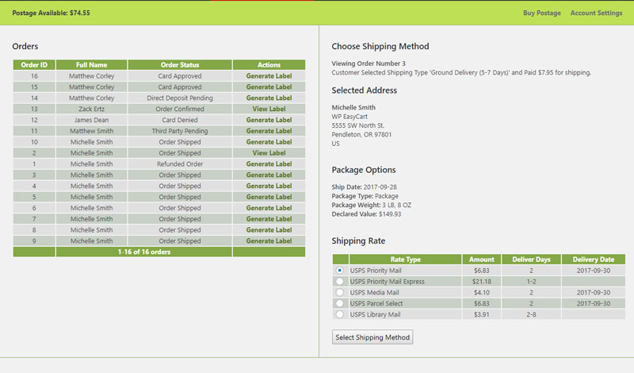Generate Label for order 10

(x=269, y=142)
